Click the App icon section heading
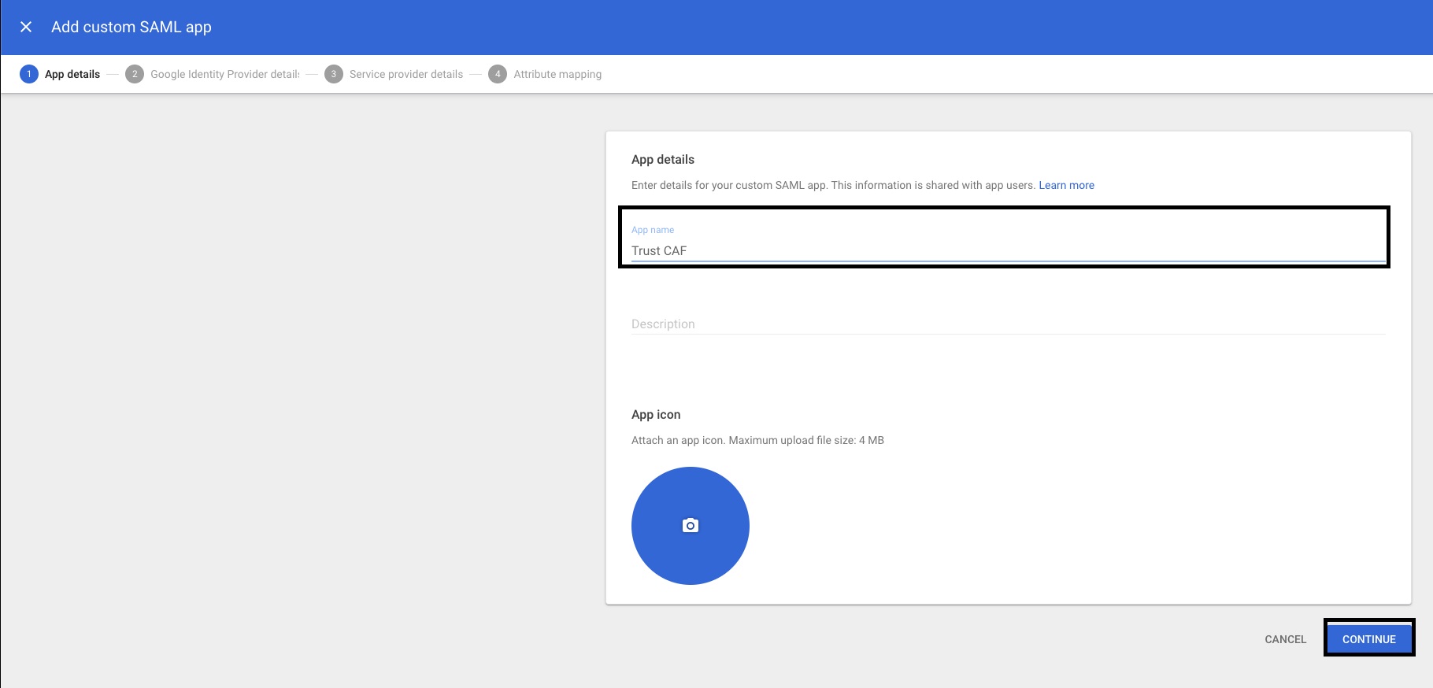1433x688 pixels. click(656, 414)
